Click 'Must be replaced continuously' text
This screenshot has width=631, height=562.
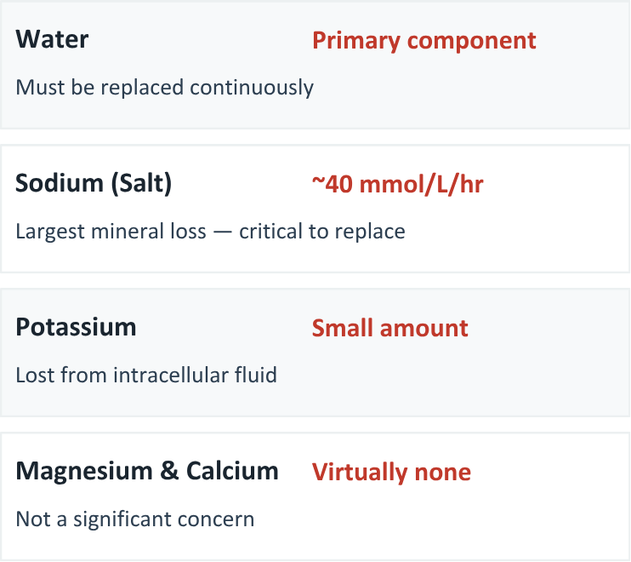tap(164, 87)
